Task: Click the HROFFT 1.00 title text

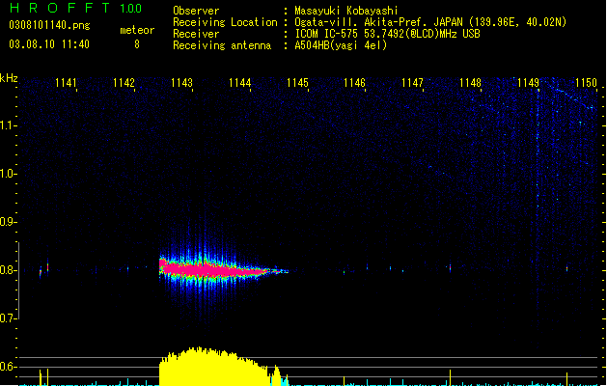Action: (x=75, y=8)
